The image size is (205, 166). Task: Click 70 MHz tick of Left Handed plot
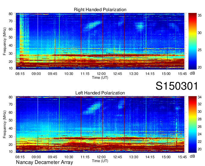click(11, 104)
